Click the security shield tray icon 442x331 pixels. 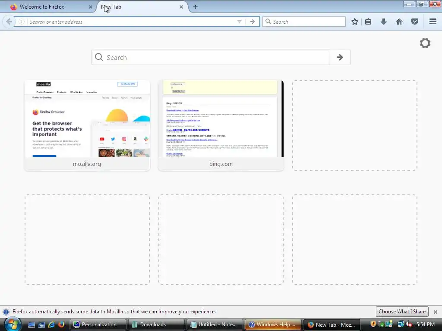[373, 324]
